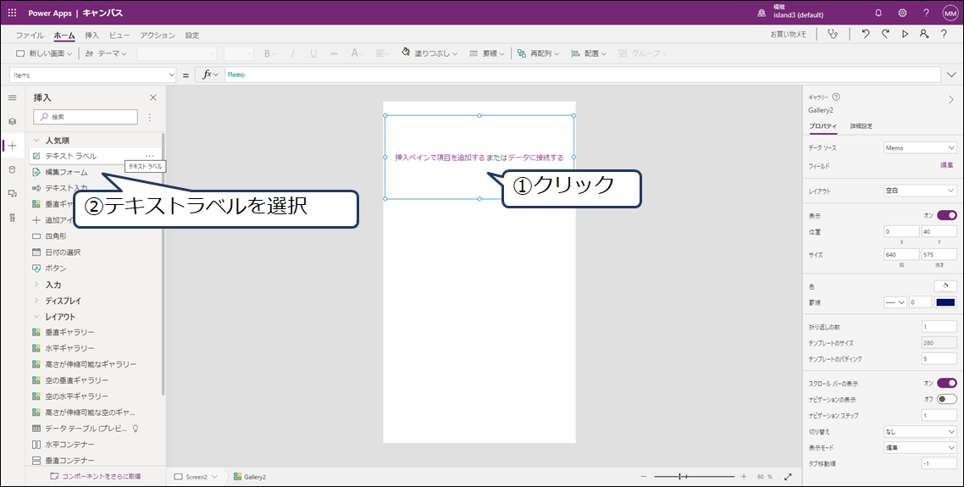Click コンポーネントをさらに取得 link
This screenshot has height=487, width=964.
pos(95,477)
